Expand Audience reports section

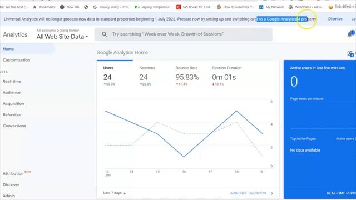point(12,92)
